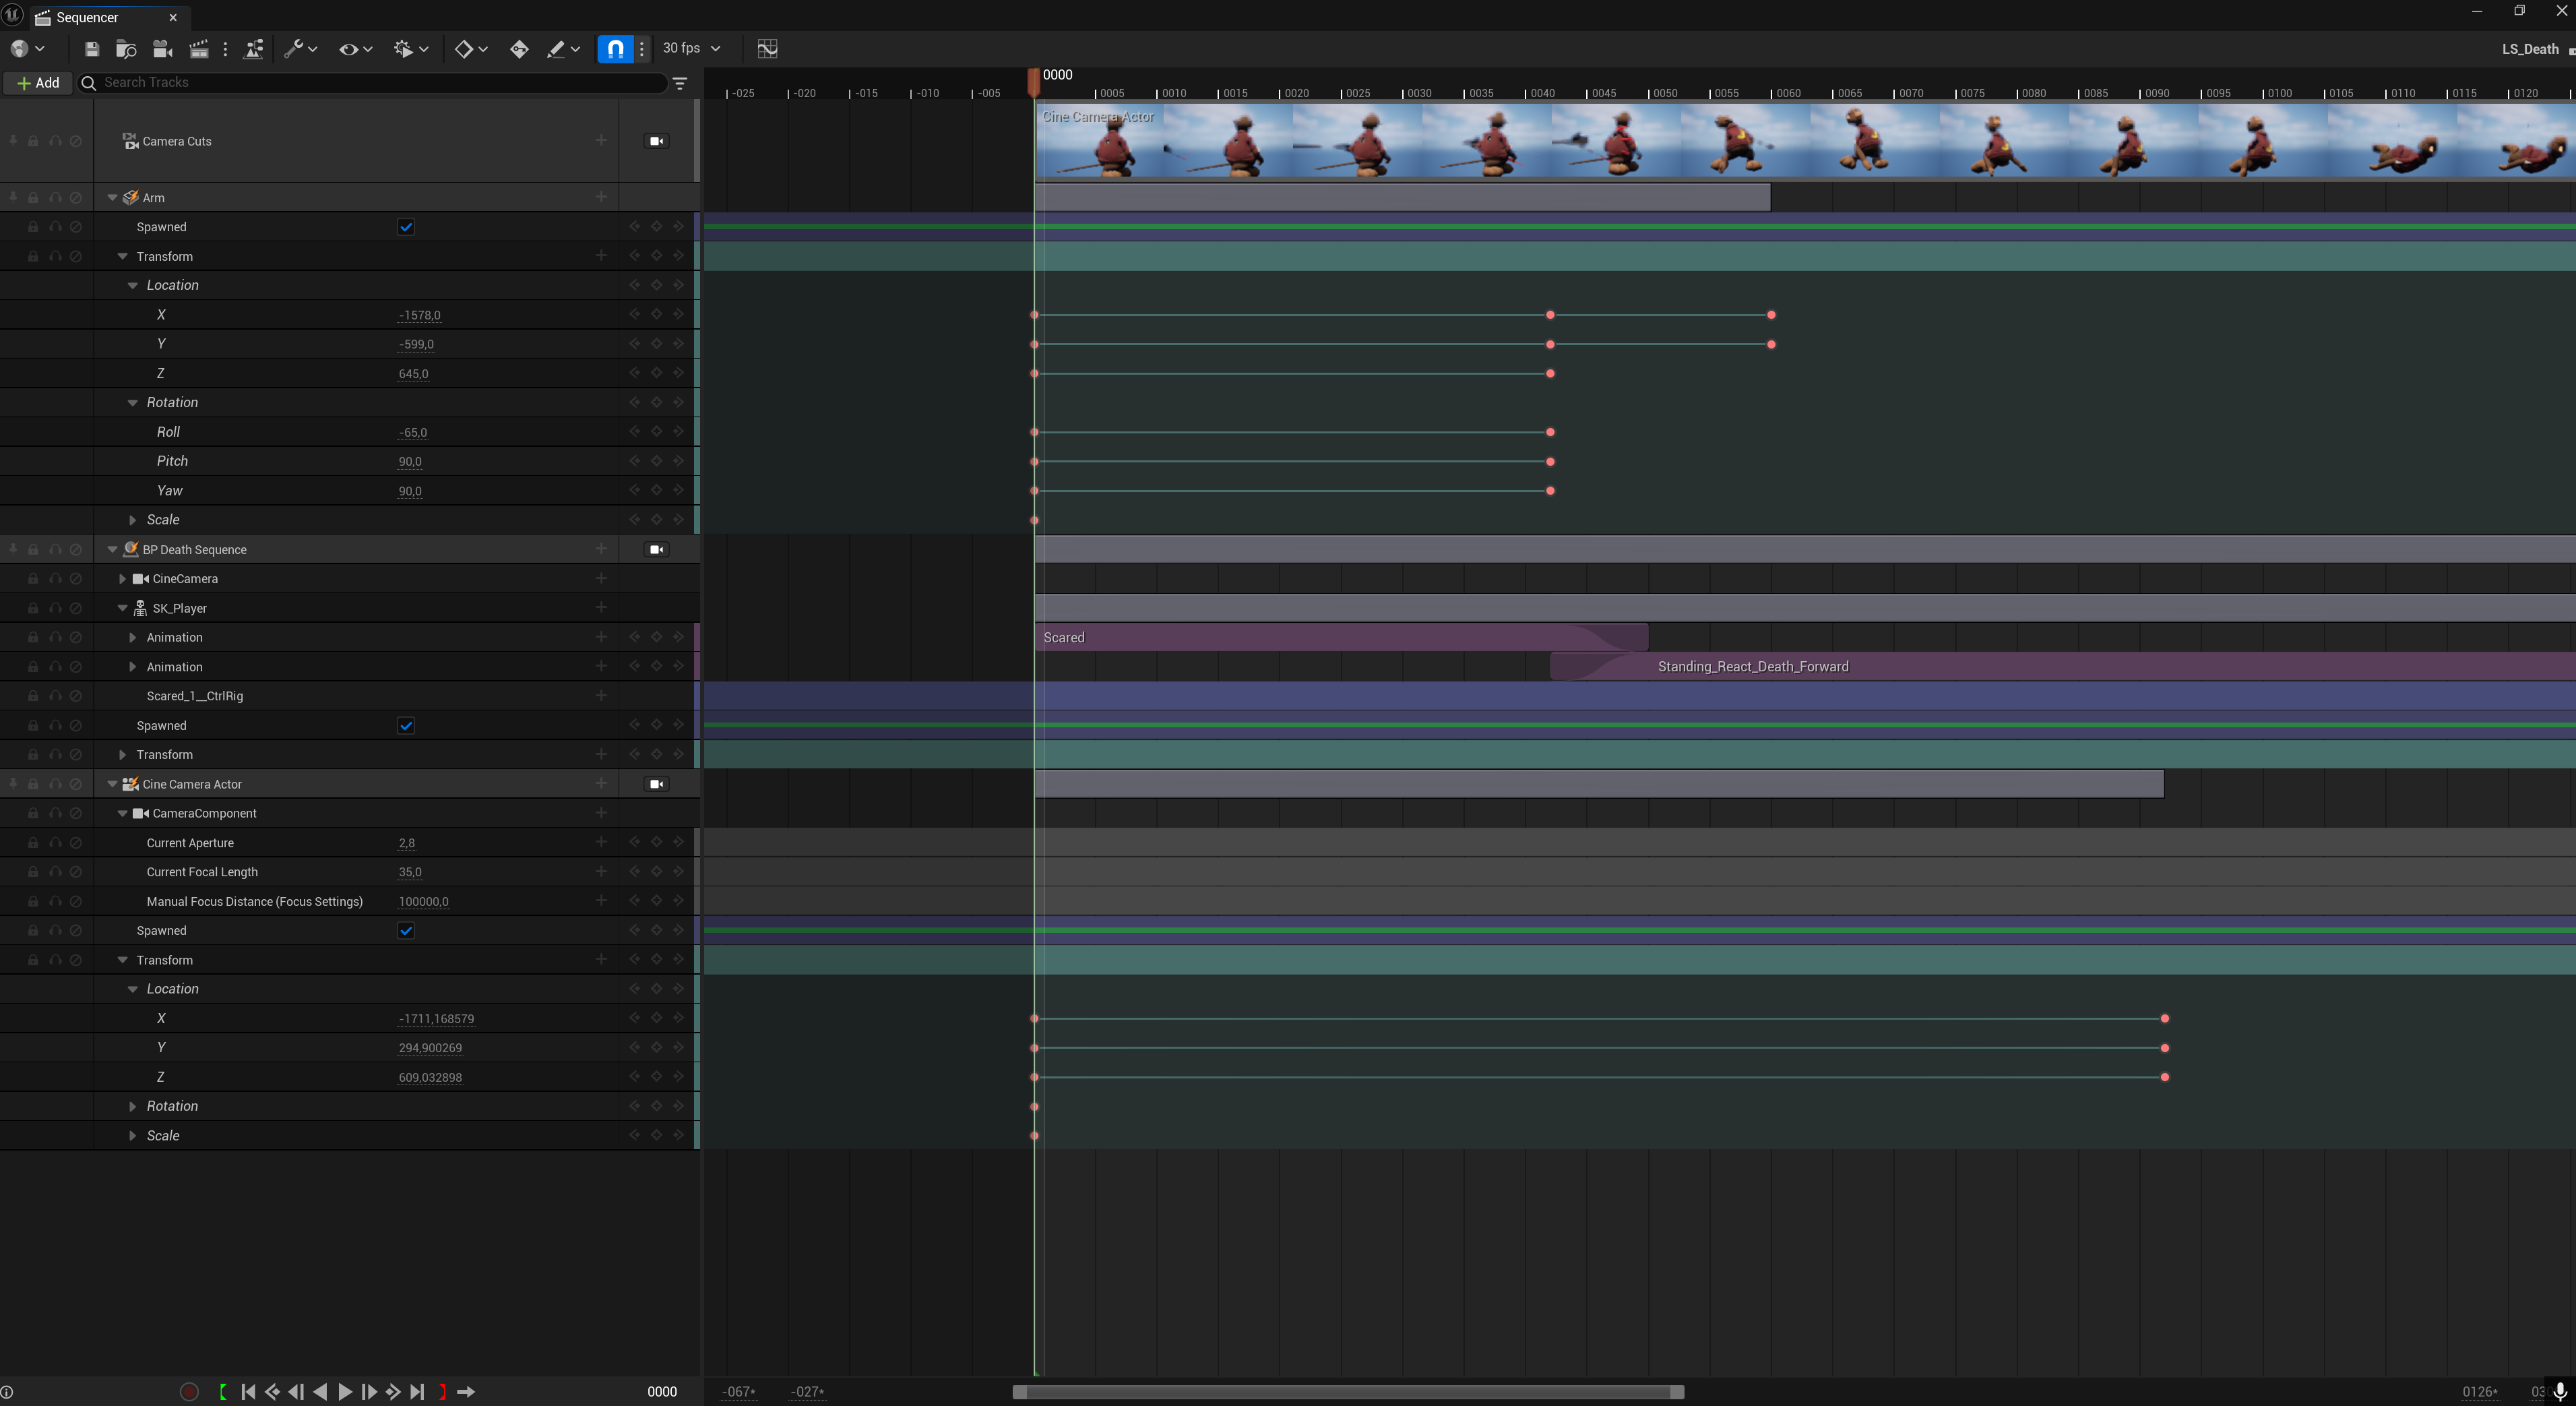2576x1406 pixels.
Task: Collapse the SK_Player row
Action: (x=122, y=608)
